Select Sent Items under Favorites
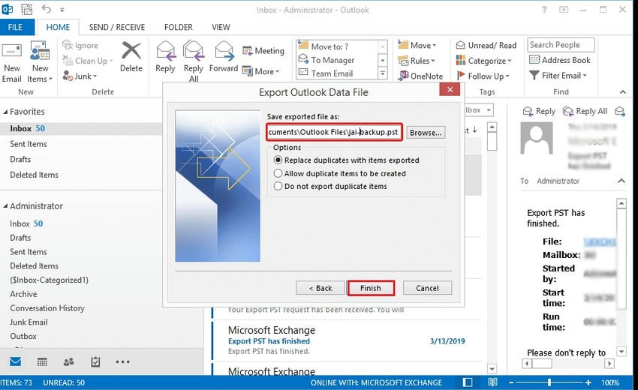 [x=28, y=144]
